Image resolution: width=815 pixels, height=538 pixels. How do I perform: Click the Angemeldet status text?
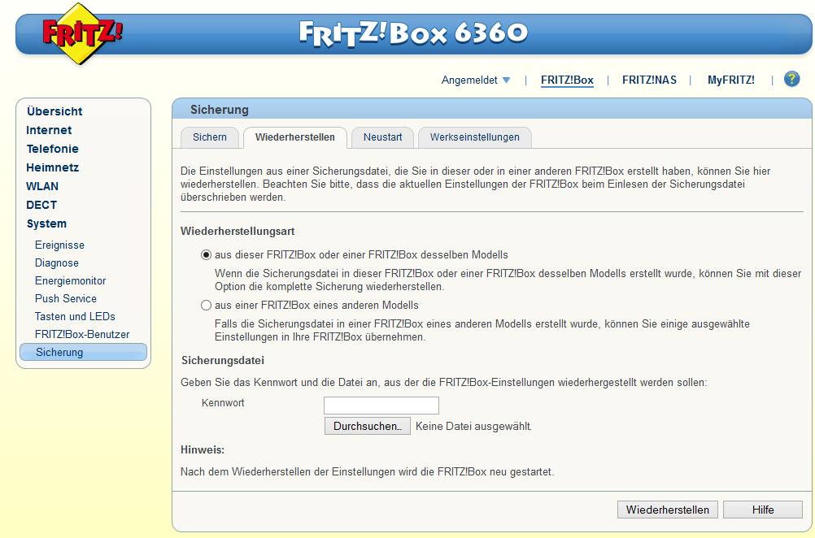[x=469, y=80]
